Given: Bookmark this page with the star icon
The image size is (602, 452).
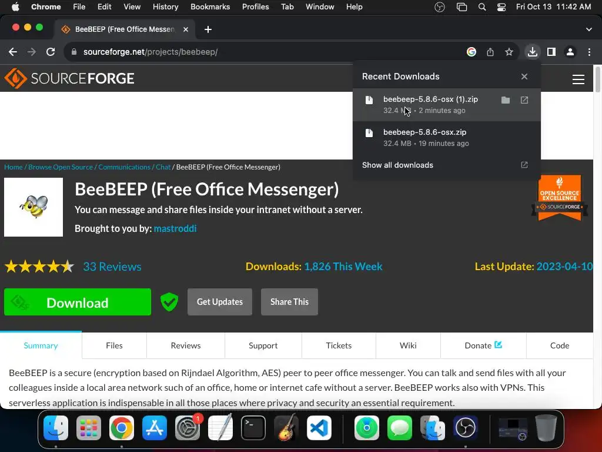Looking at the screenshot, I should coord(509,52).
